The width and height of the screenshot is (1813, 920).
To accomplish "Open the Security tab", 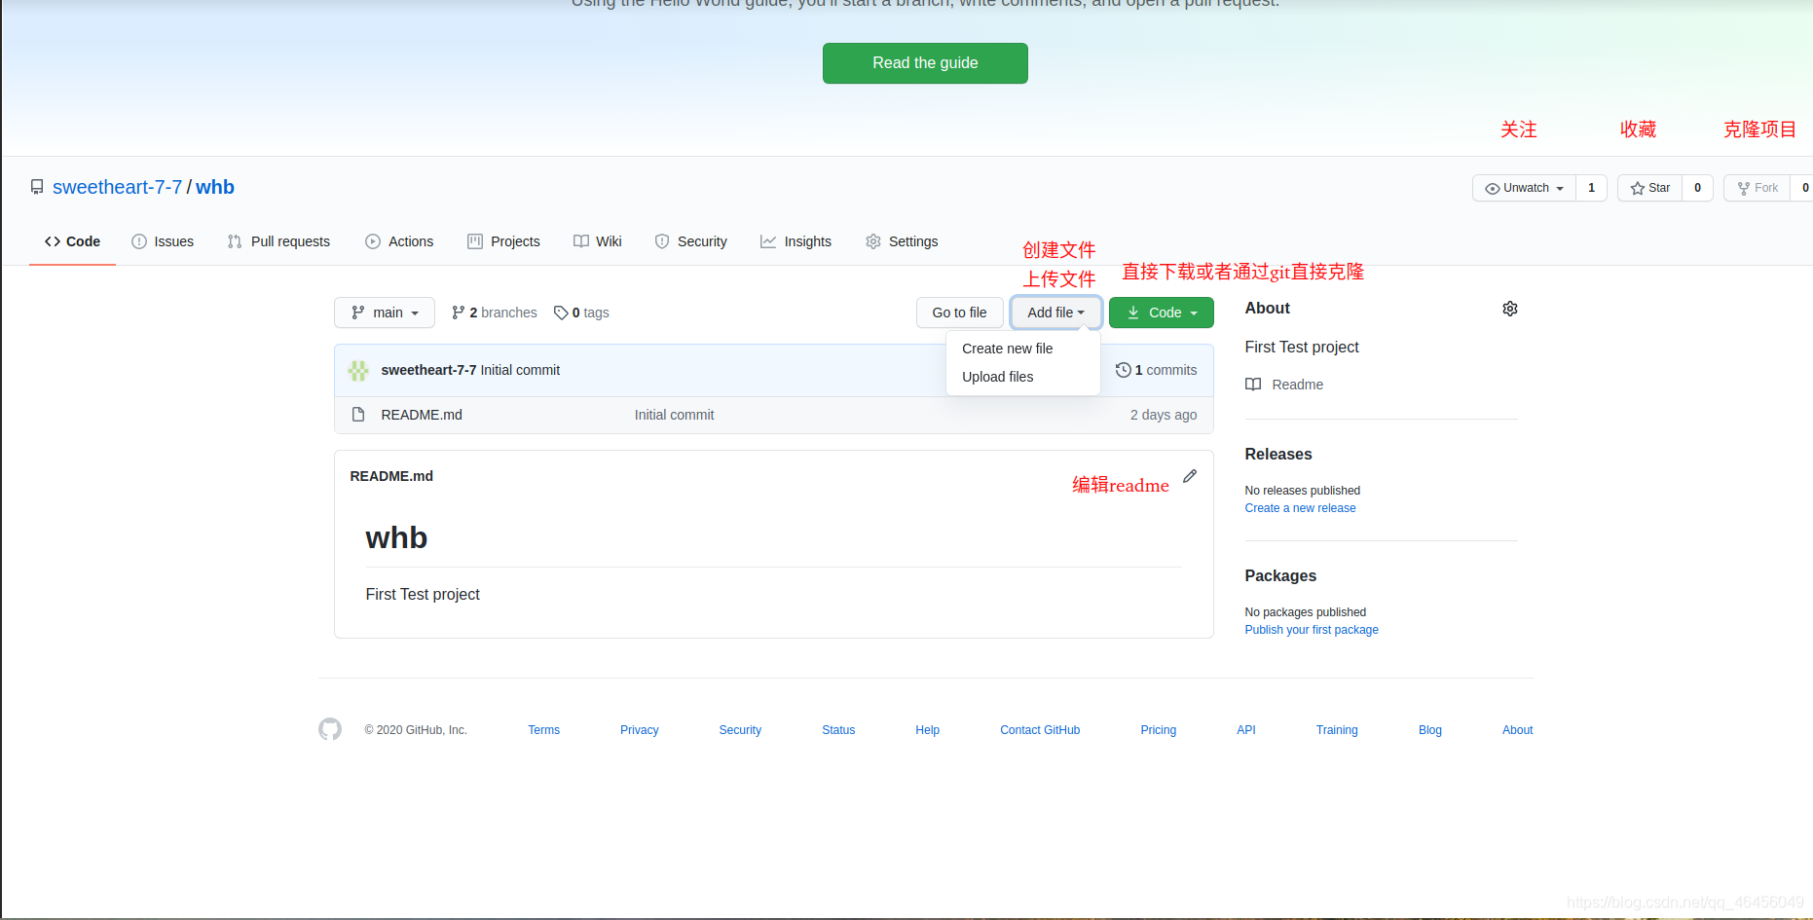I will coord(690,241).
